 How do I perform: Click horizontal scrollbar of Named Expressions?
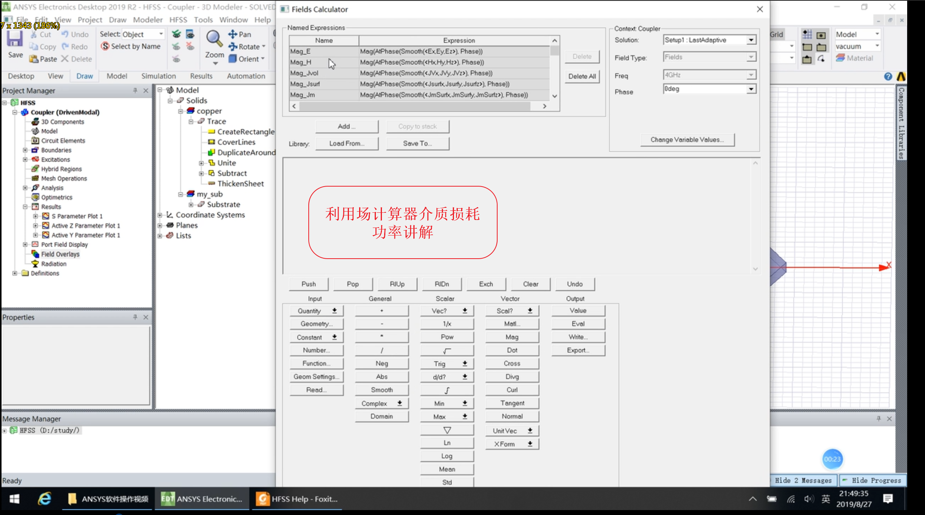415,106
